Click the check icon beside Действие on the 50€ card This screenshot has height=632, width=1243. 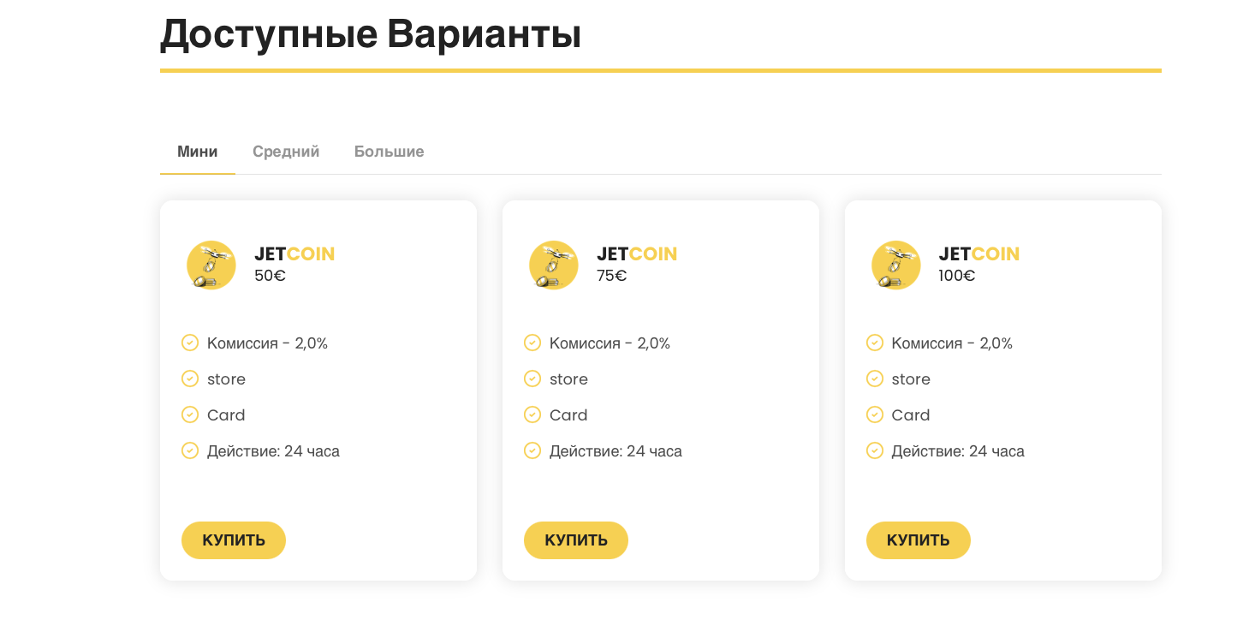coord(190,450)
